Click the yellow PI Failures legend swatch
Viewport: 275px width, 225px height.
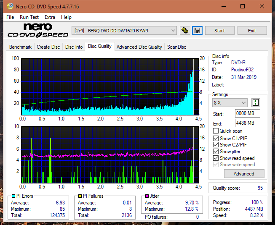(x=80, y=196)
